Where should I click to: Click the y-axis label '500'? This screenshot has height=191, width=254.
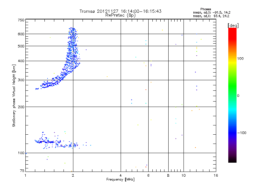(21, 46)
